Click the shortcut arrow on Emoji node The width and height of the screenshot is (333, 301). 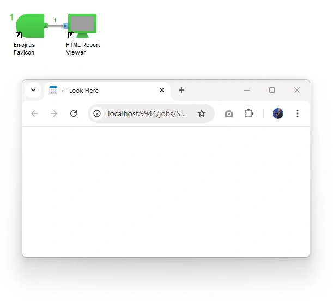coord(19,35)
